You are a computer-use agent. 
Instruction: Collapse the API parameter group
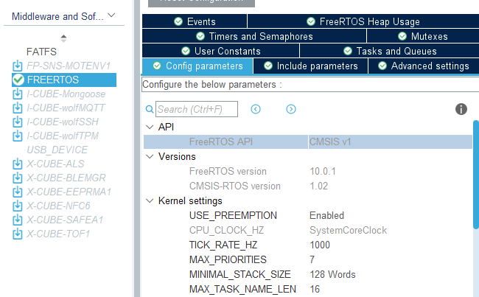150,127
